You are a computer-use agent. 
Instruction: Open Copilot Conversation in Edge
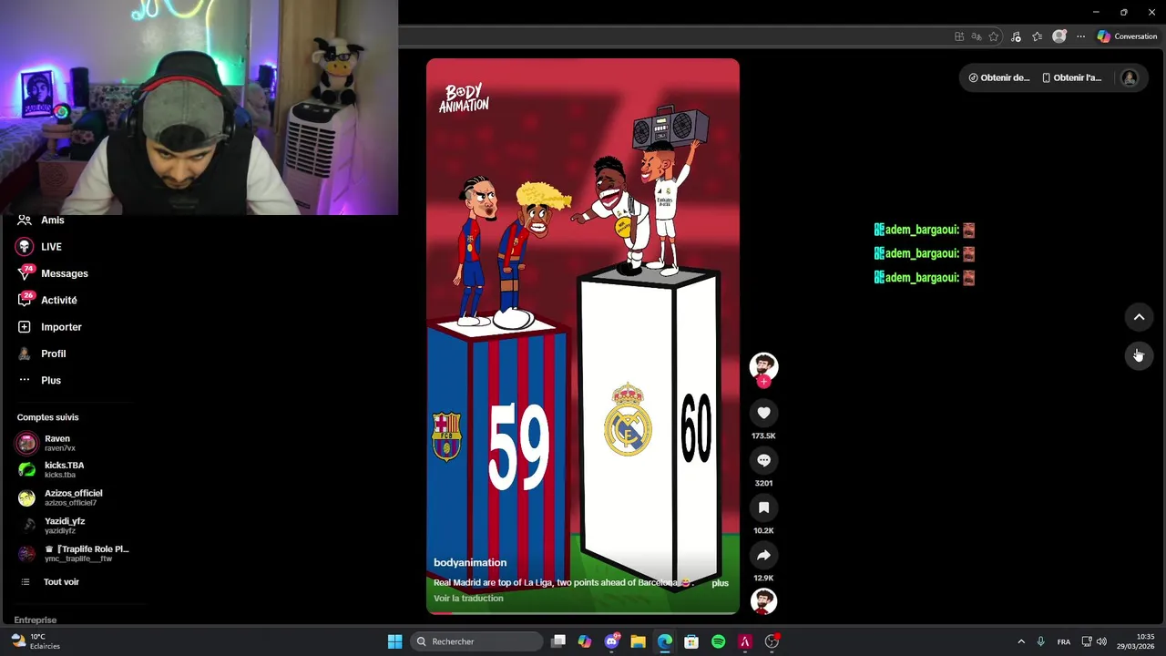[x=1127, y=36]
